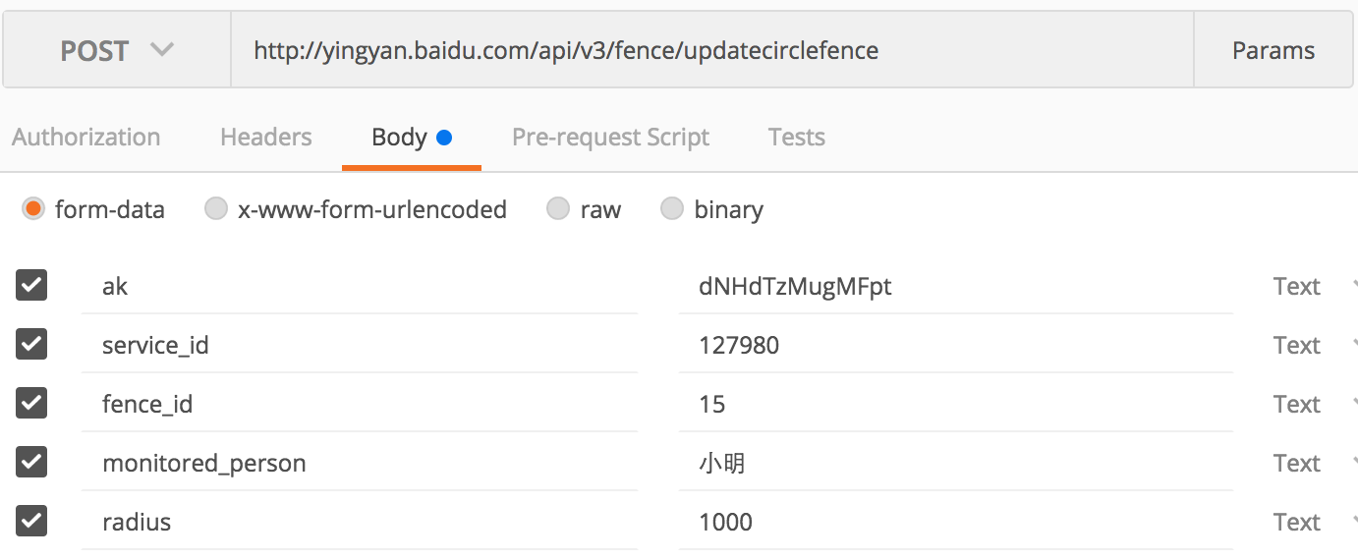Toggle the radius parameter checkbox
1358x560 pixels.
[31, 522]
